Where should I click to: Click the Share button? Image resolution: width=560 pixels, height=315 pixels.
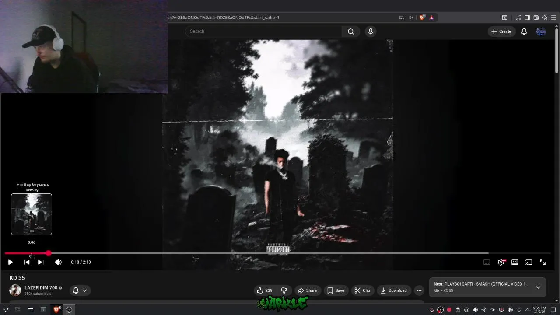click(307, 290)
